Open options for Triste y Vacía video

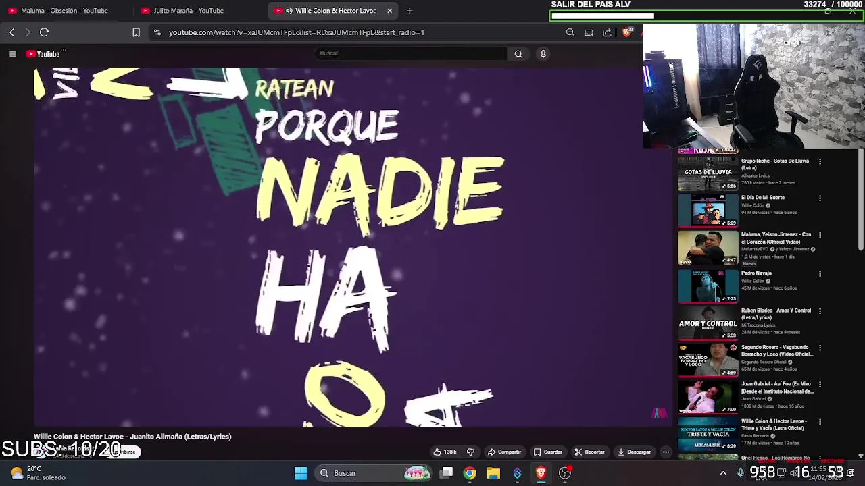tap(820, 422)
